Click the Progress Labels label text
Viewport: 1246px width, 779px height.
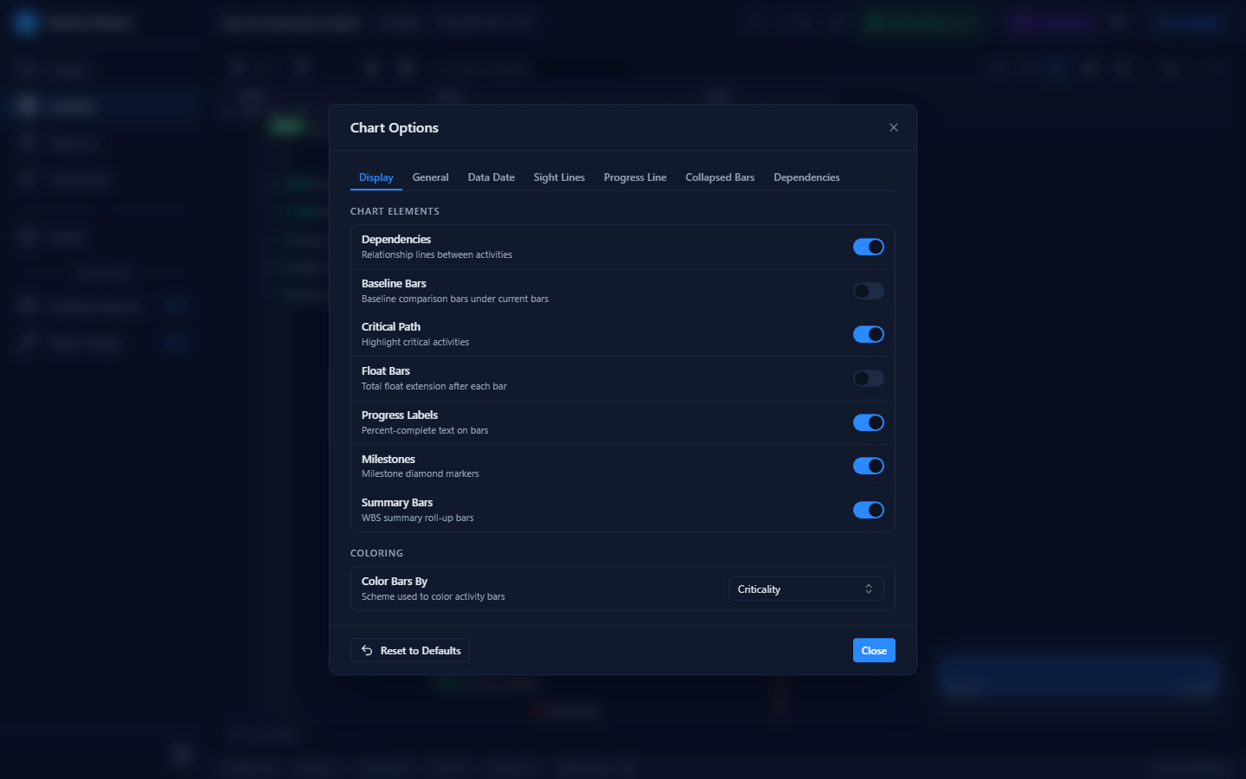[x=400, y=415]
